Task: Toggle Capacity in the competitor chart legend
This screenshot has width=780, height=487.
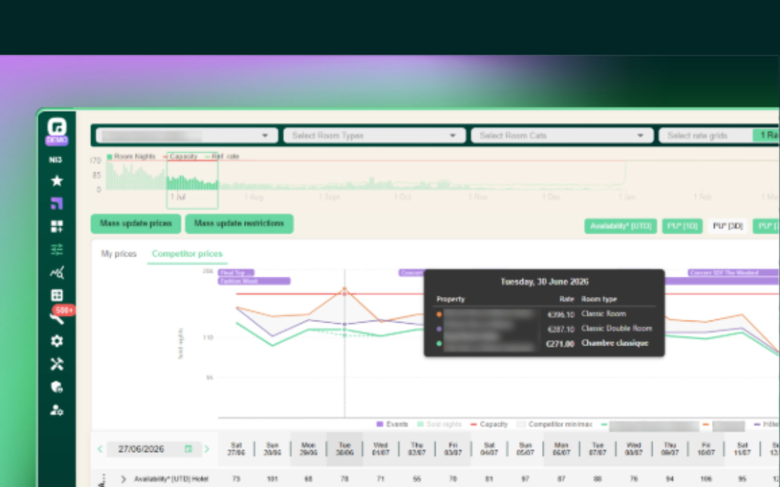Action: [x=489, y=424]
